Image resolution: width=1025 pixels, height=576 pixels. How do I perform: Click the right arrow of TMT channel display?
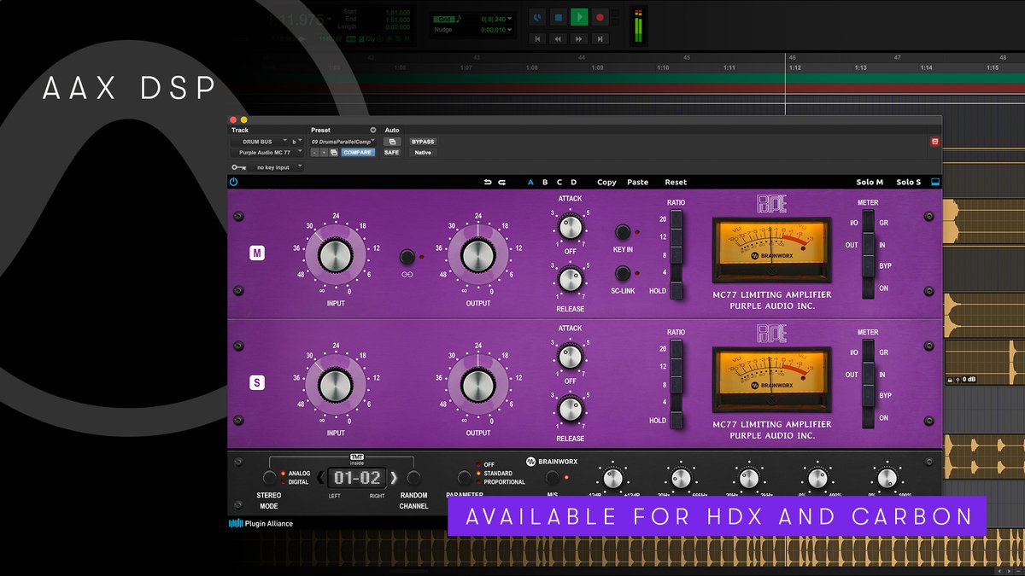(x=394, y=478)
